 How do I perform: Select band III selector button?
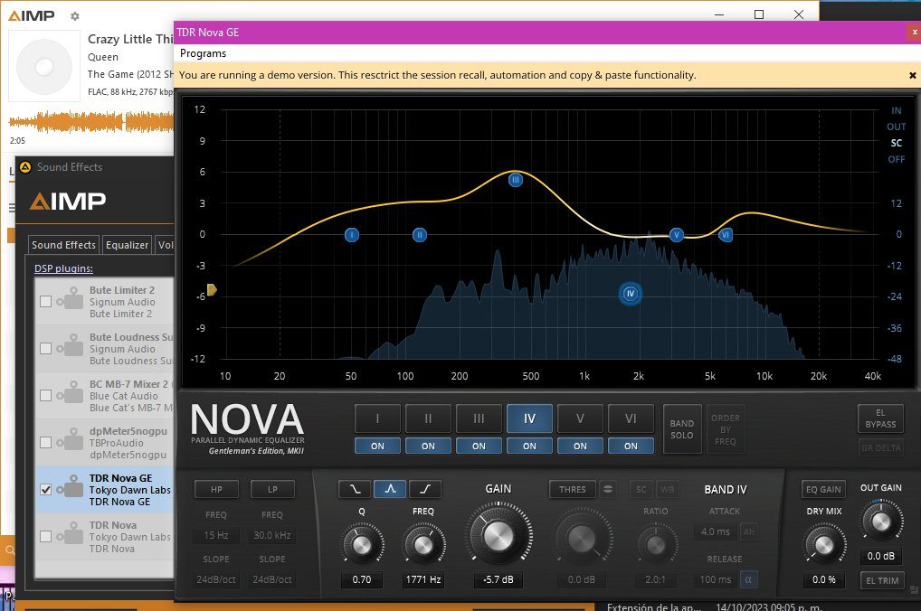[x=479, y=418]
